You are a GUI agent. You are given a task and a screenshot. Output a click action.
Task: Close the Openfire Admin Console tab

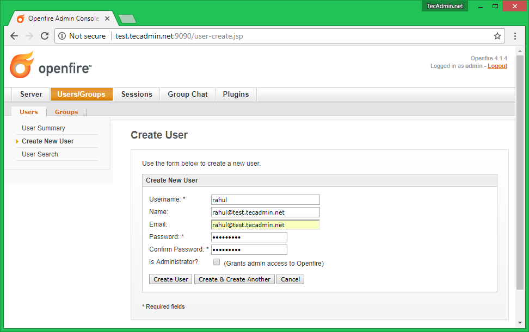[x=107, y=18]
